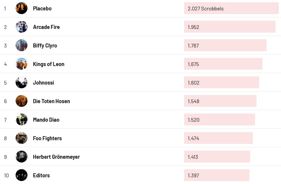This screenshot has width=281, height=184.
Task: Go to the Arcade Fire artist page
Action: tap(46, 27)
